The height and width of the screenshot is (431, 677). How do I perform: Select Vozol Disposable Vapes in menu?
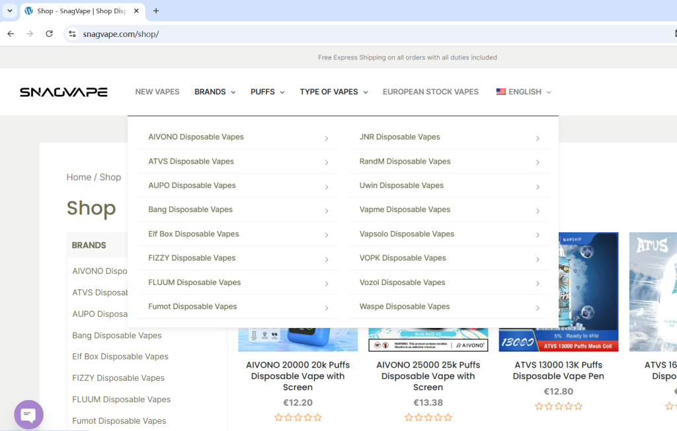tap(403, 282)
